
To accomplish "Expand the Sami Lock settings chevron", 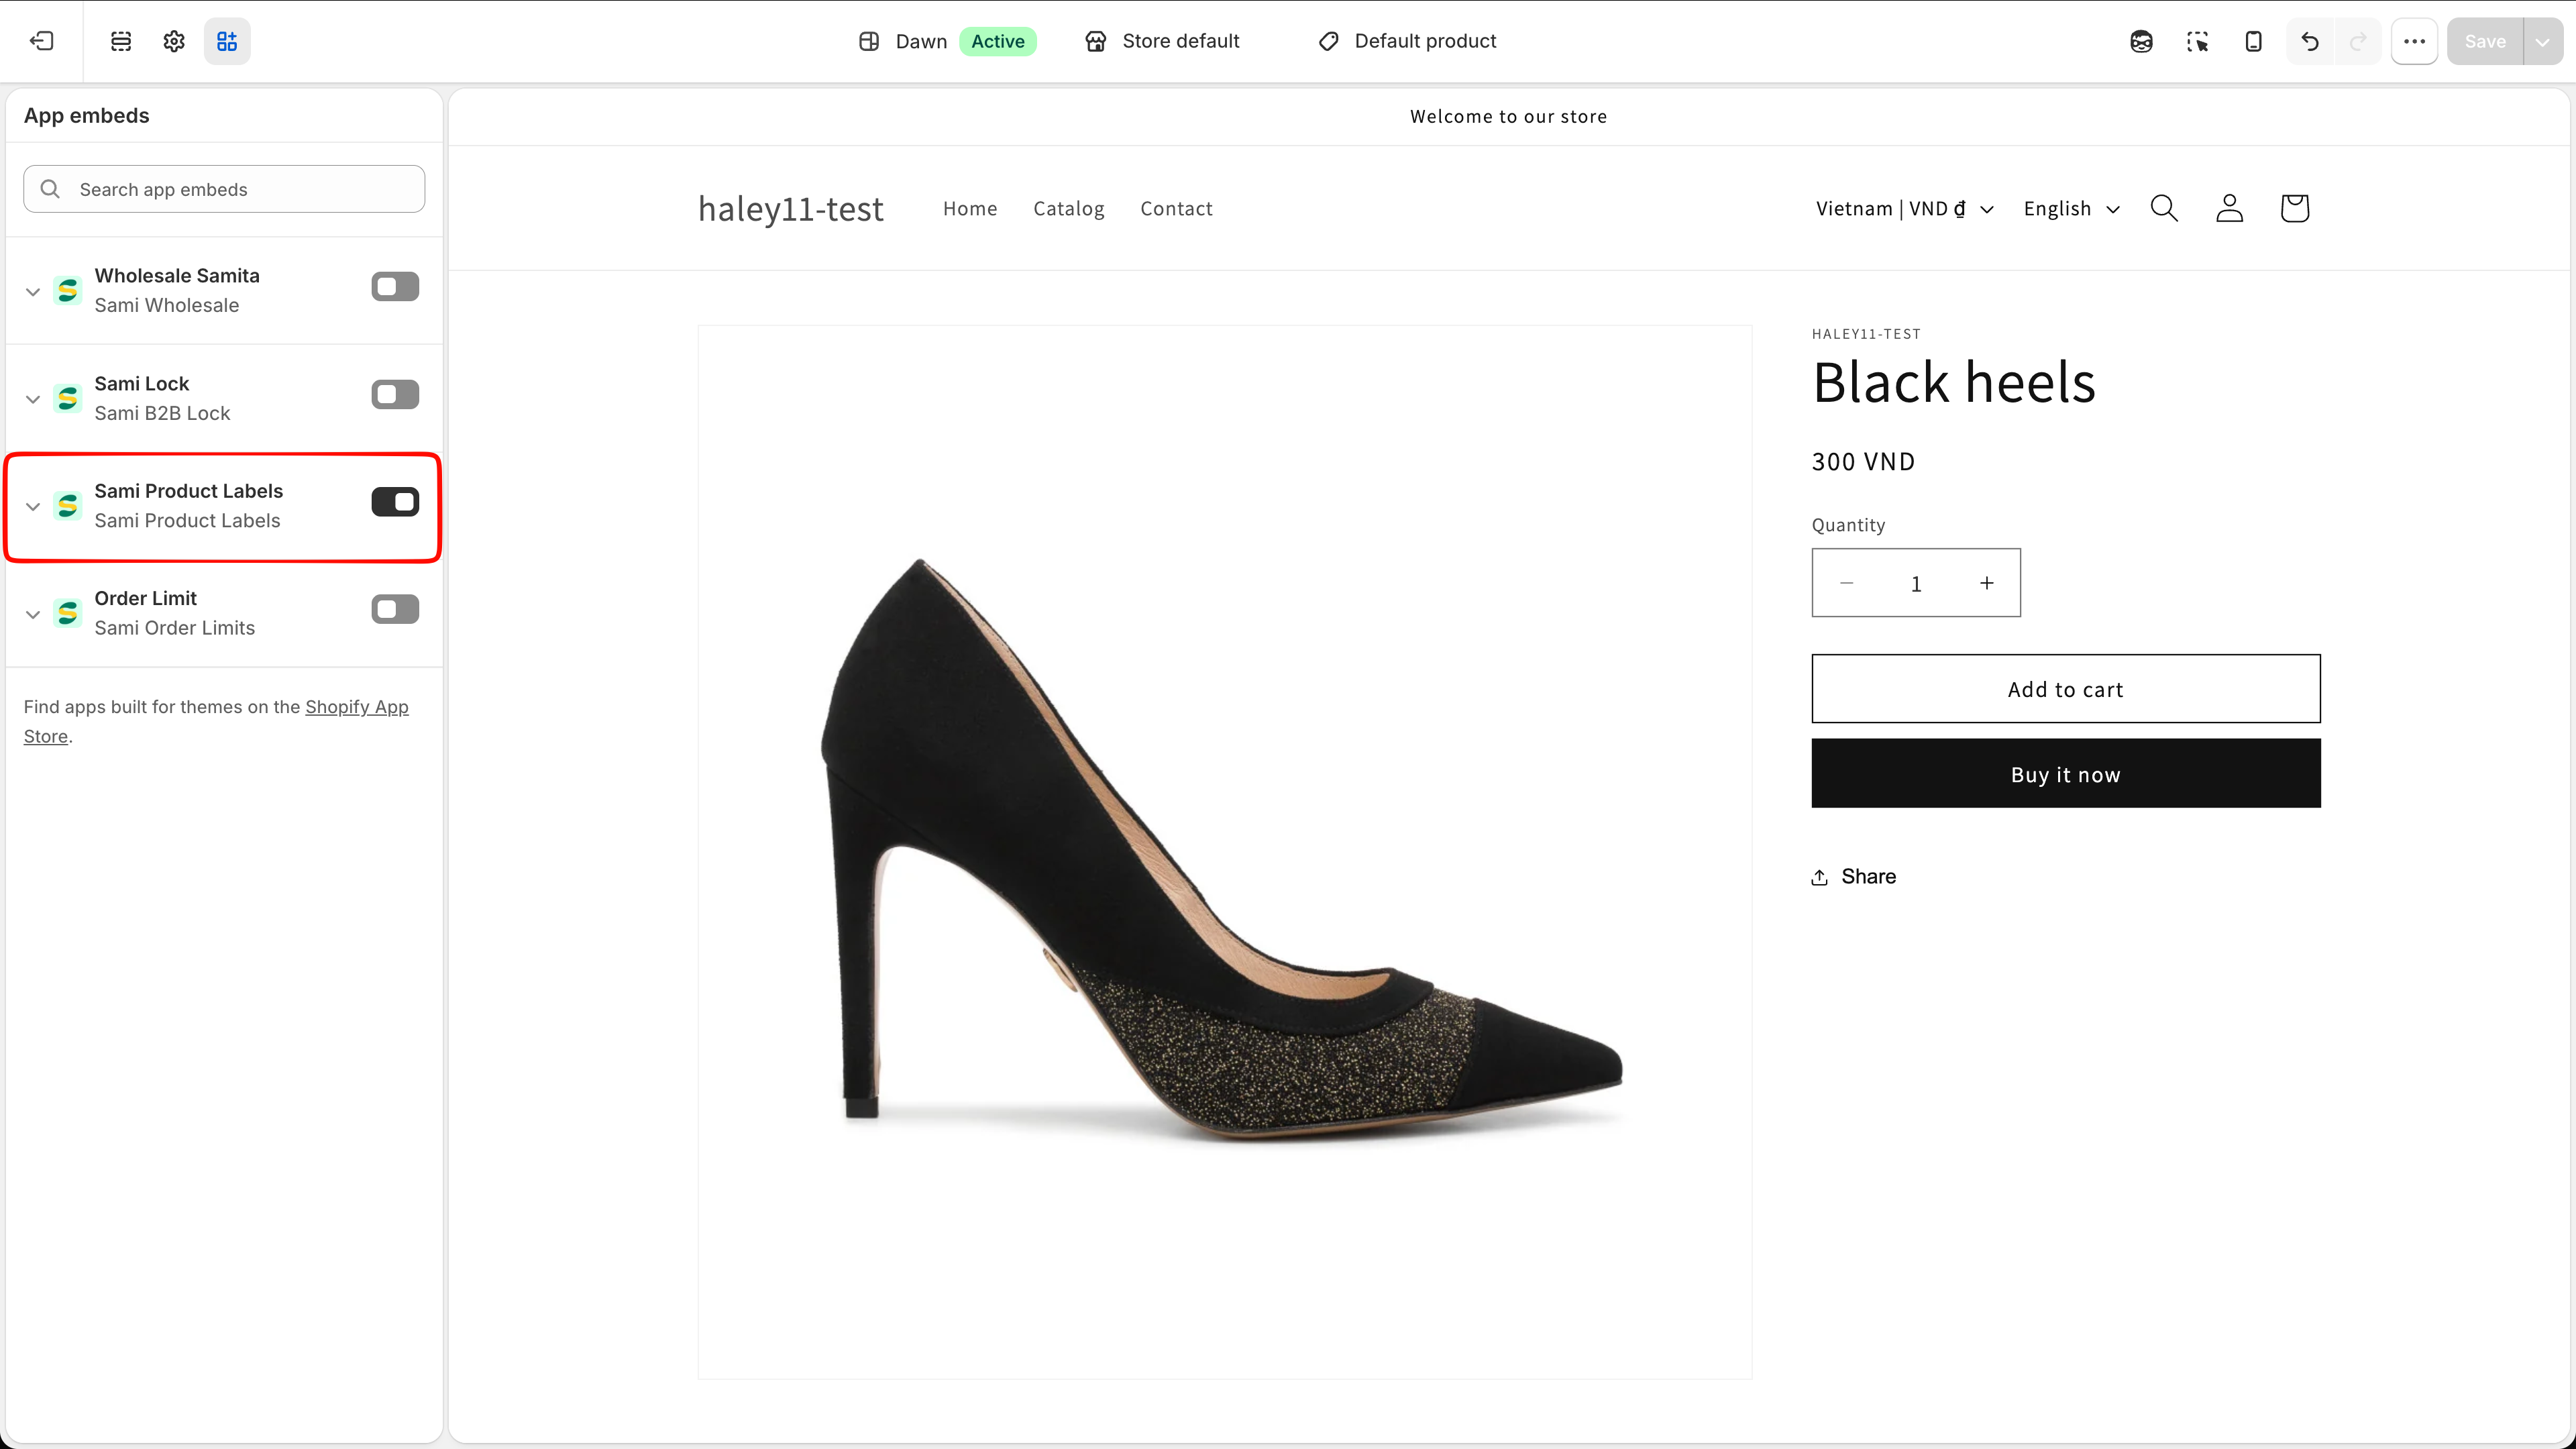I will pos(32,399).
